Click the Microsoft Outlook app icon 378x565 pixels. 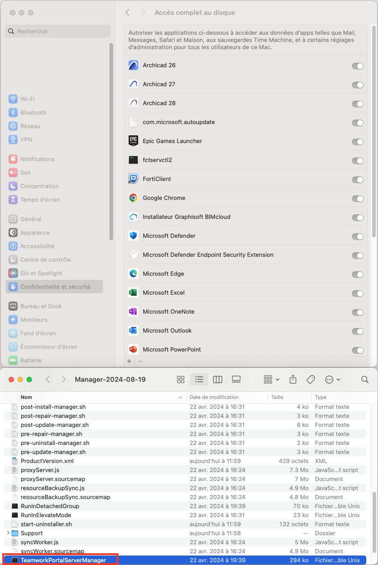pyautogui.click(x=133, y=330)
